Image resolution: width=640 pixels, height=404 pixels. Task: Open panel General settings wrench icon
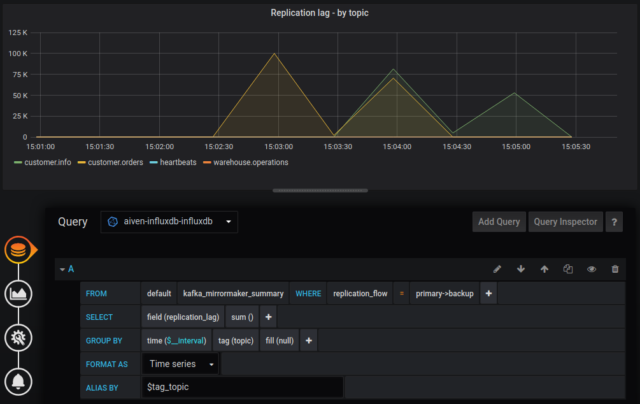coord(18,338)
